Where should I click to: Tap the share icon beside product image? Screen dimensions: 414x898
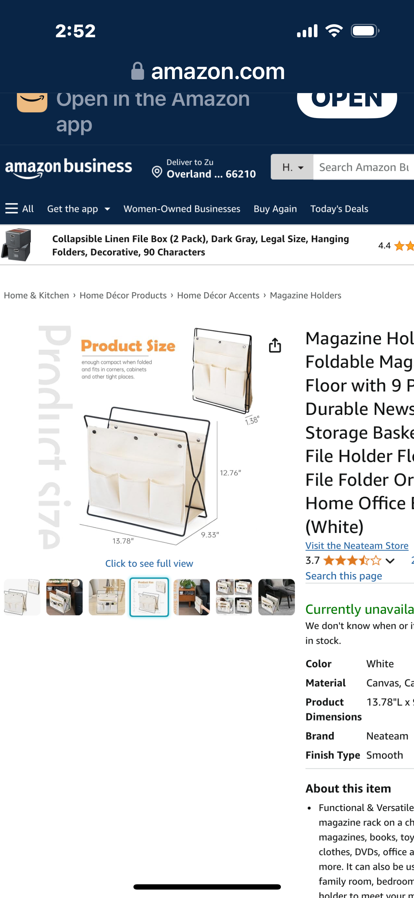(x=275, y=345)
